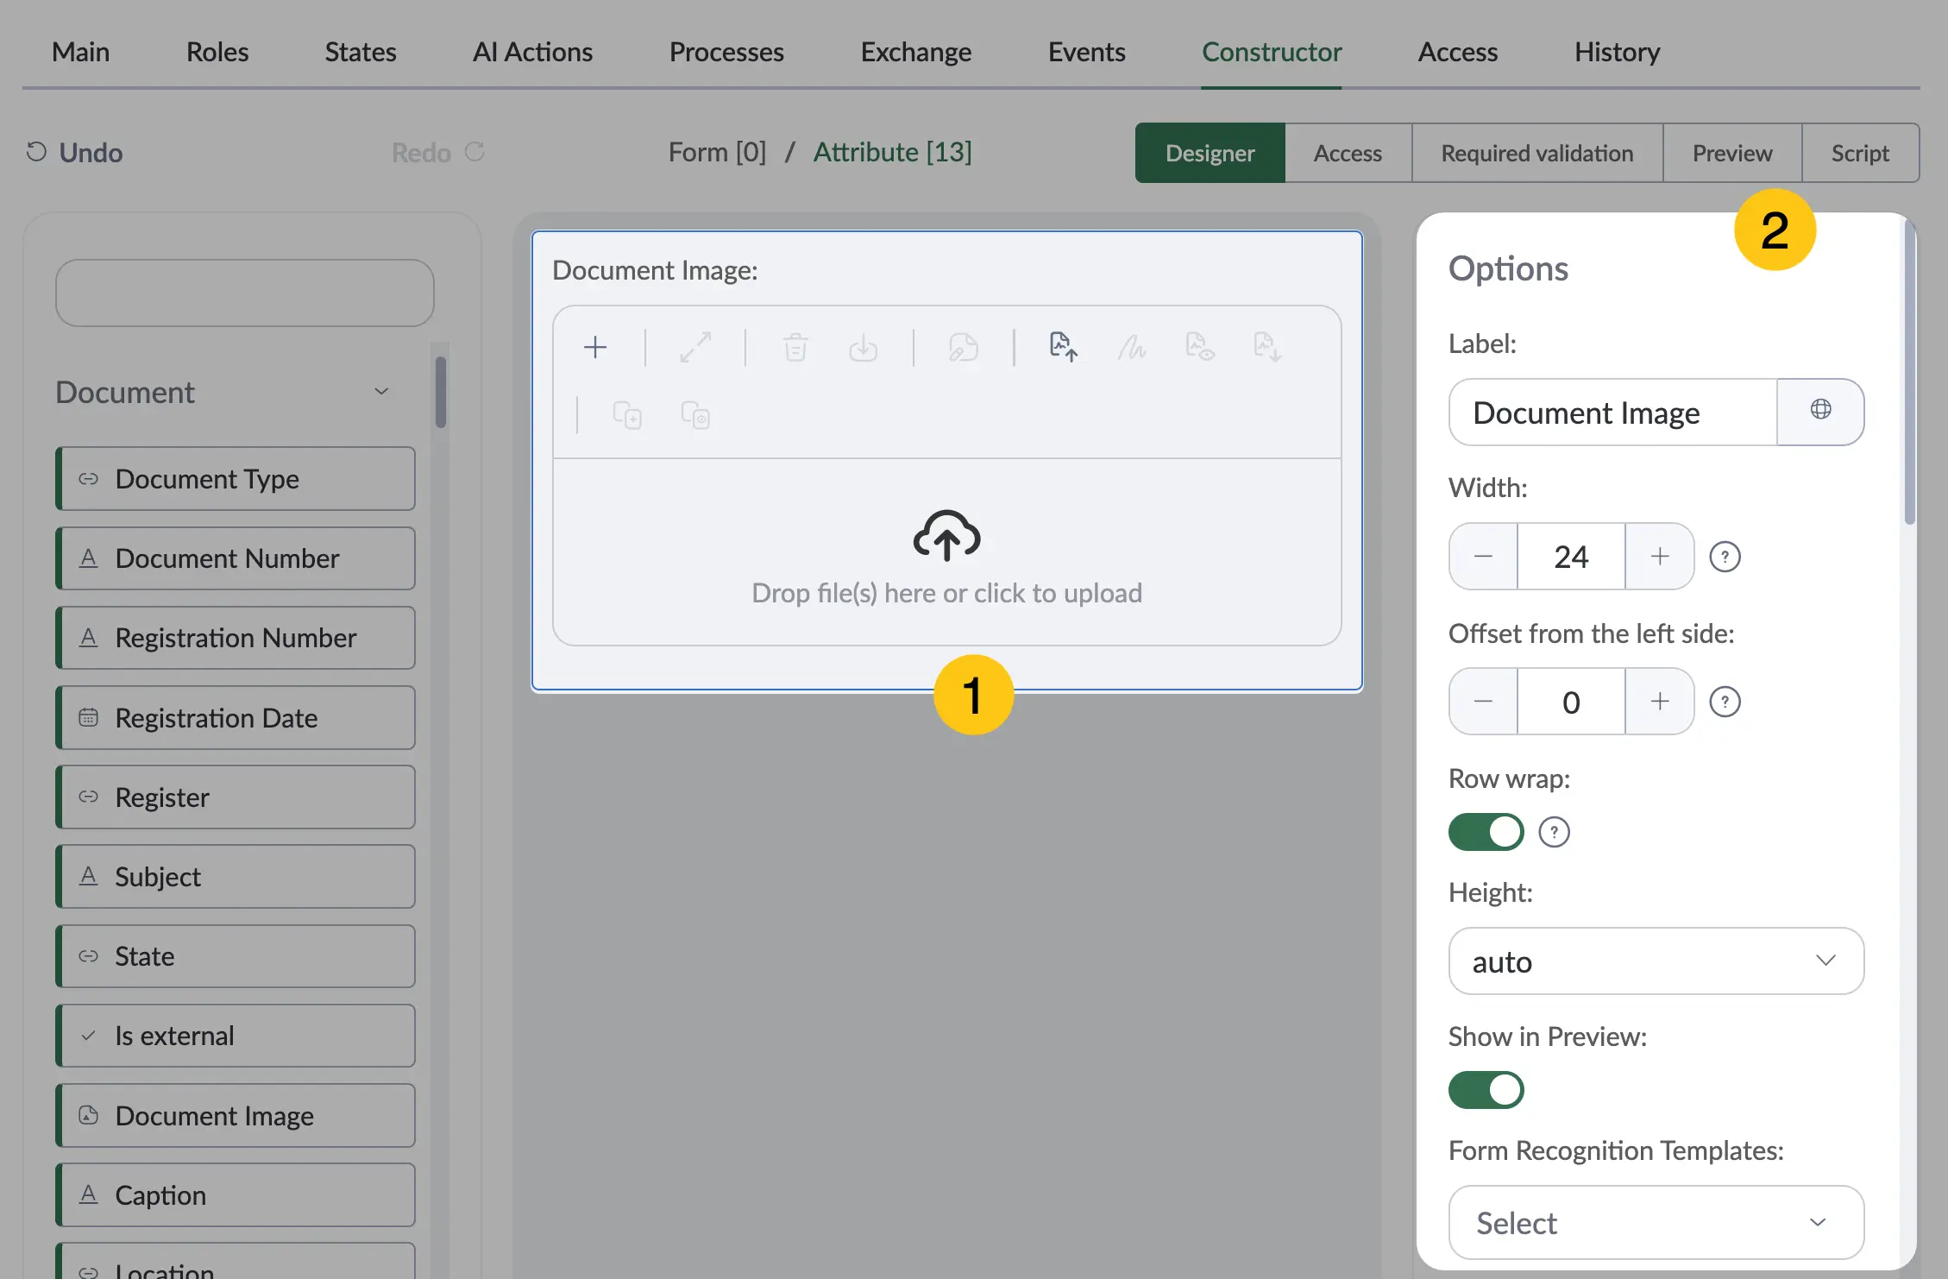
Task: Decrease the Width value with minus
Action: point(1484,557)
